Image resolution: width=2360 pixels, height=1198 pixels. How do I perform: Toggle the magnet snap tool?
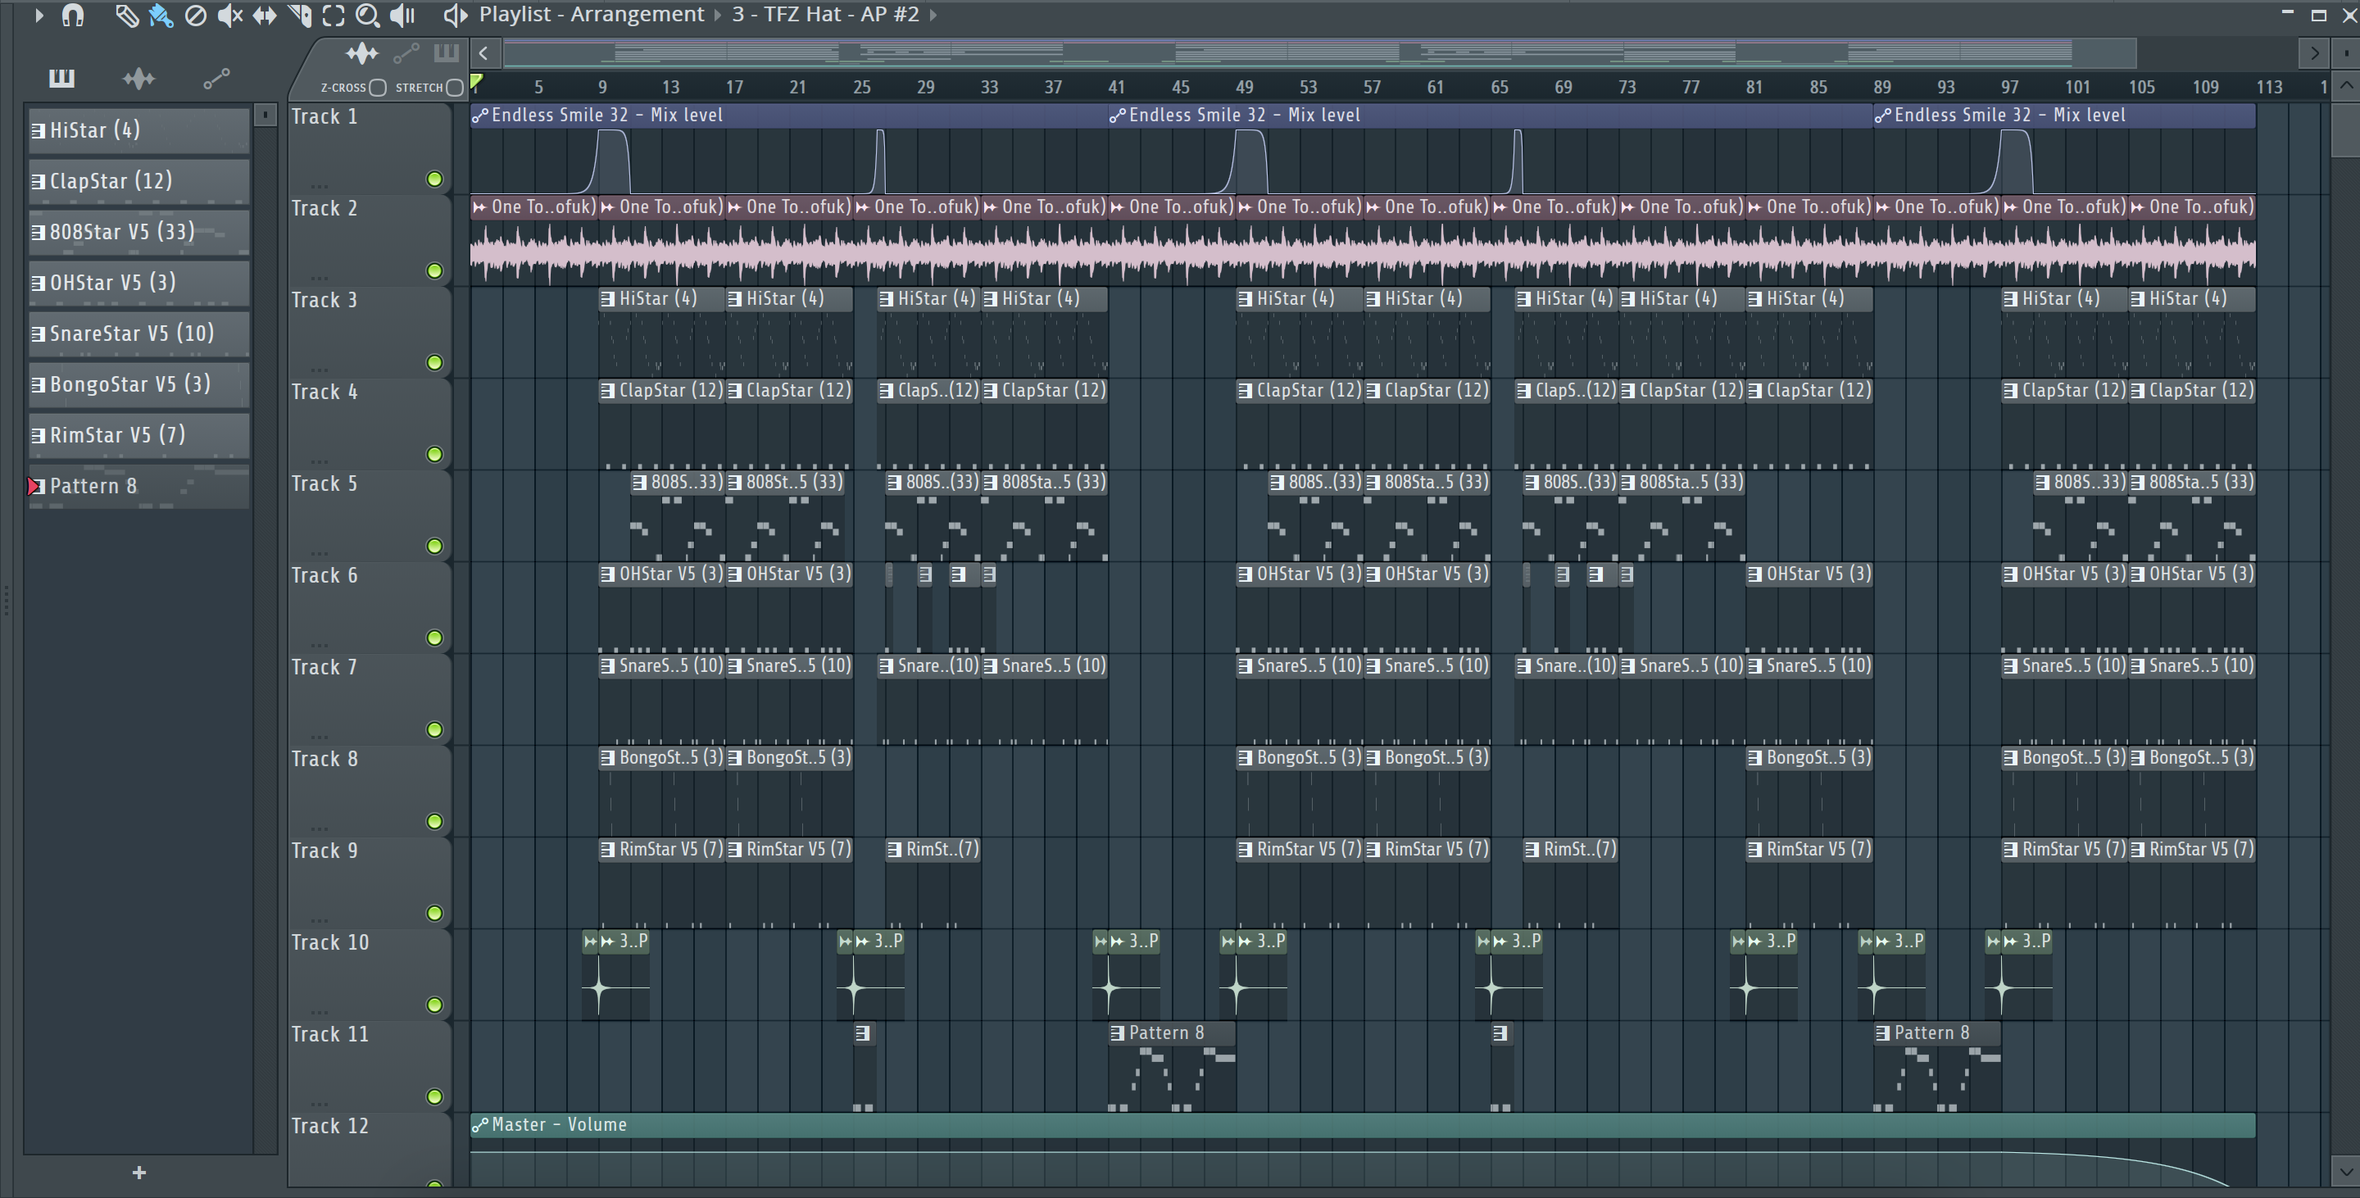coord(72,15)
